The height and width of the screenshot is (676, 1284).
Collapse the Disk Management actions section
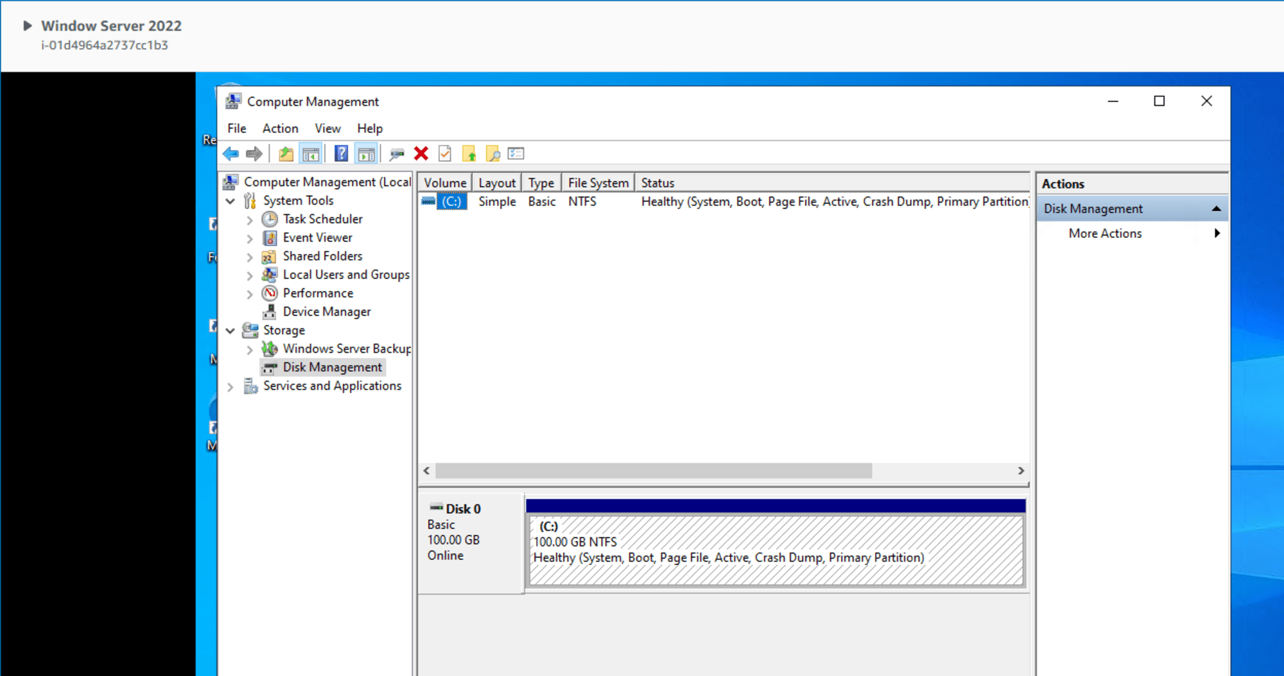(1216, 209)
